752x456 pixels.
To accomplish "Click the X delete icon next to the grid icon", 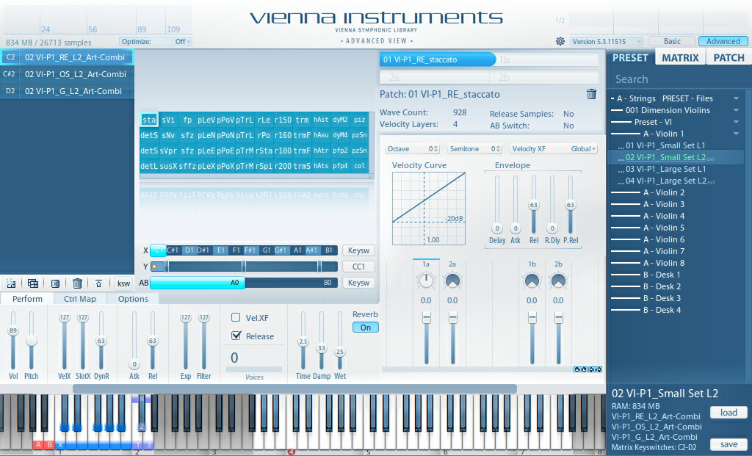I will (x=55, y=283).
